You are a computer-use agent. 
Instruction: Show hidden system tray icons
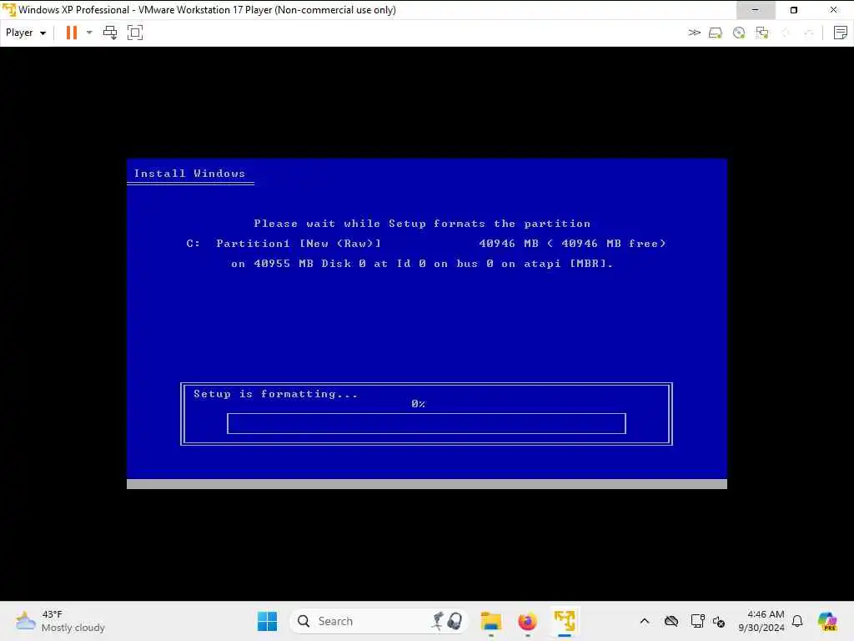pos(645,621)
